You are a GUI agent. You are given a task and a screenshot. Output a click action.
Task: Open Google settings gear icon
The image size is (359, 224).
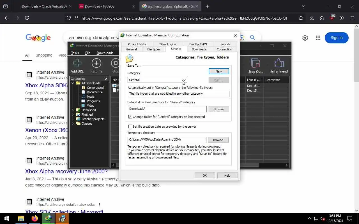point(305,38)
